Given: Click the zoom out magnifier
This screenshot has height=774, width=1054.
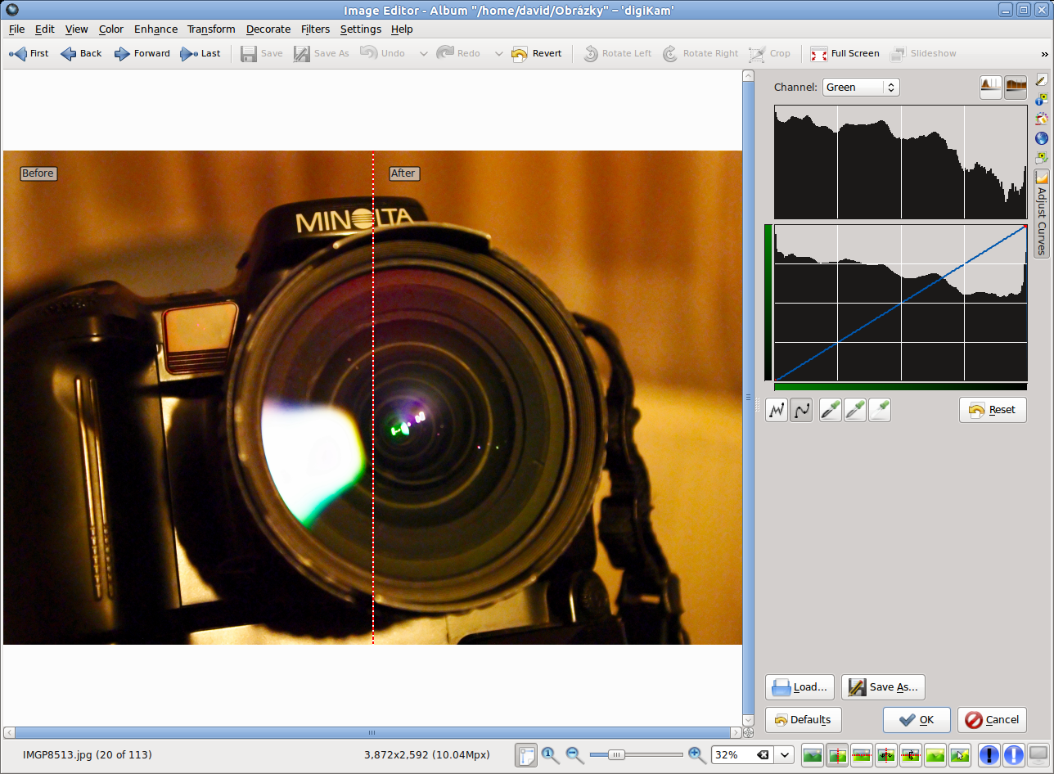Looking at the screenshot, I should coord(575,754).
